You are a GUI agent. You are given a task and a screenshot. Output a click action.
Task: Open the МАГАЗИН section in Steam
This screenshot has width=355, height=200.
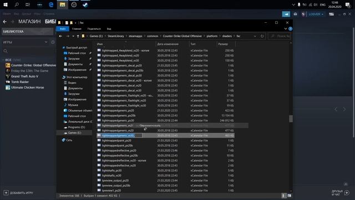29,22
